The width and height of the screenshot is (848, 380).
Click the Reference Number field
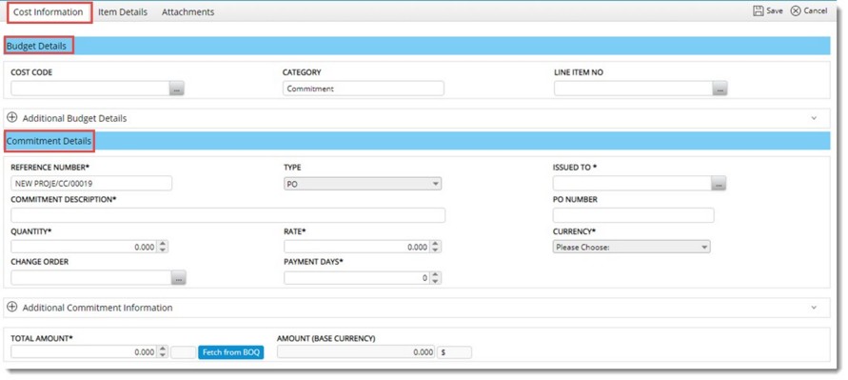91,184
